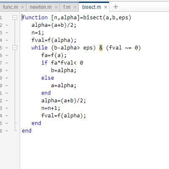Set breakpoint on a=alpha line
The image size is (169, 169).
(x=7, y=86)
